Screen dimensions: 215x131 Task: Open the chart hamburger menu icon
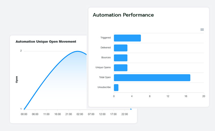click(x=202, y=30)
